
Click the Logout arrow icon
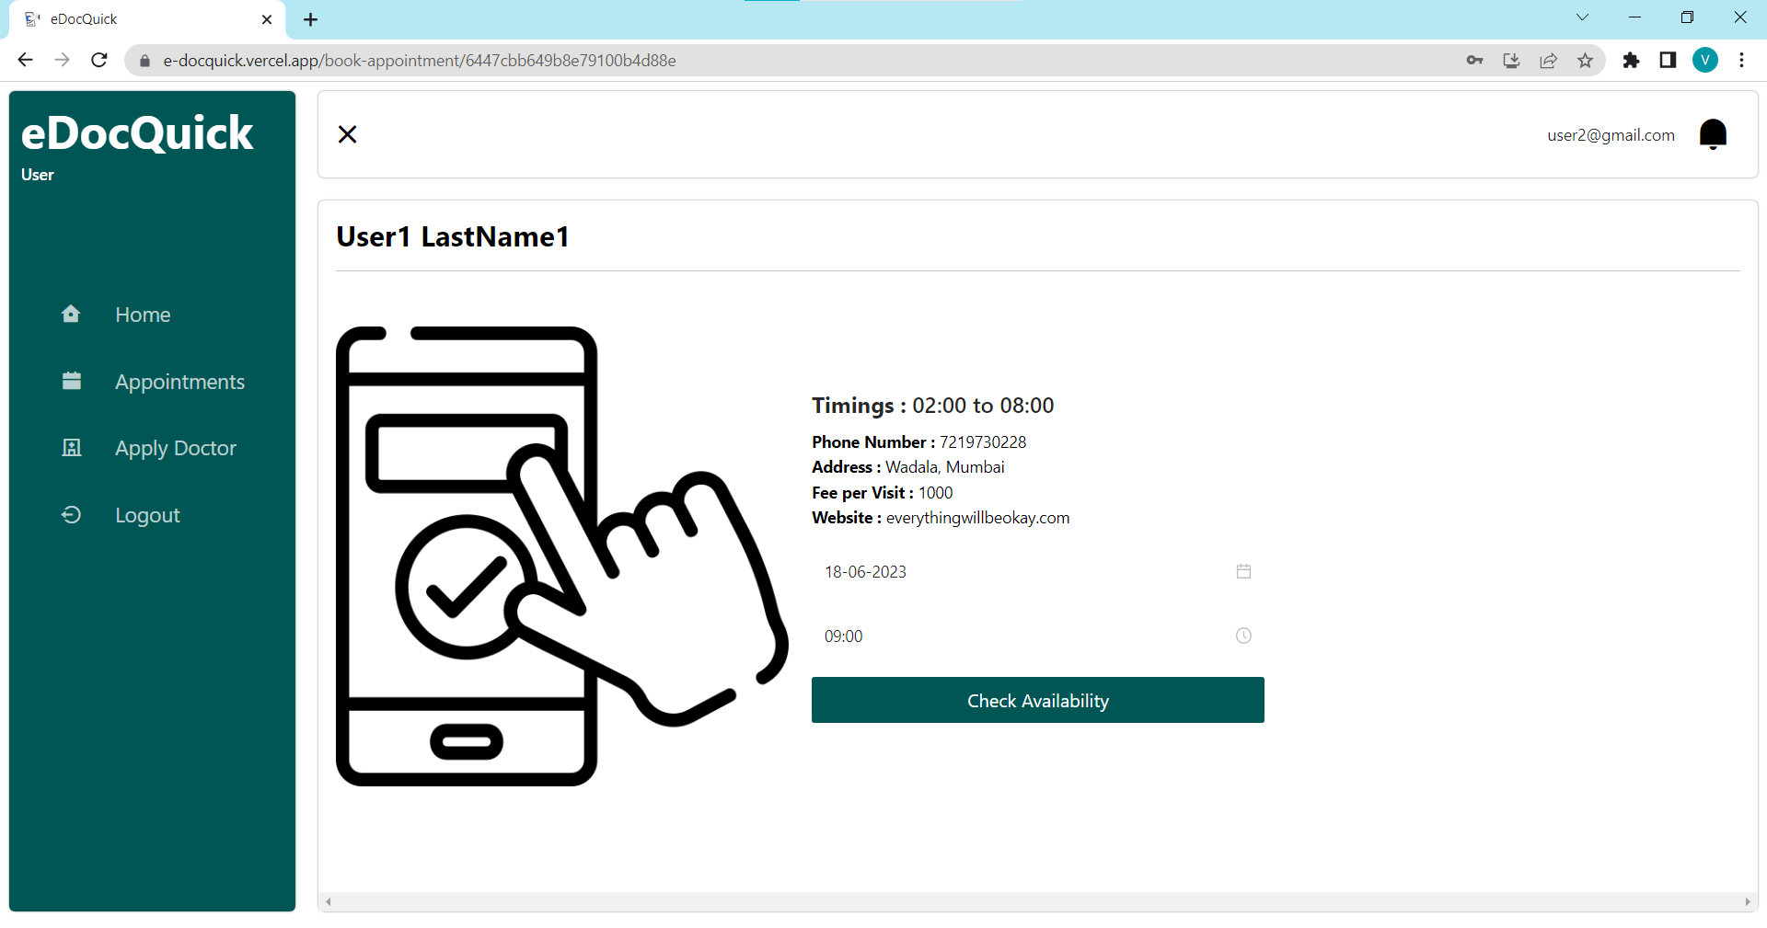click(71, 515)
